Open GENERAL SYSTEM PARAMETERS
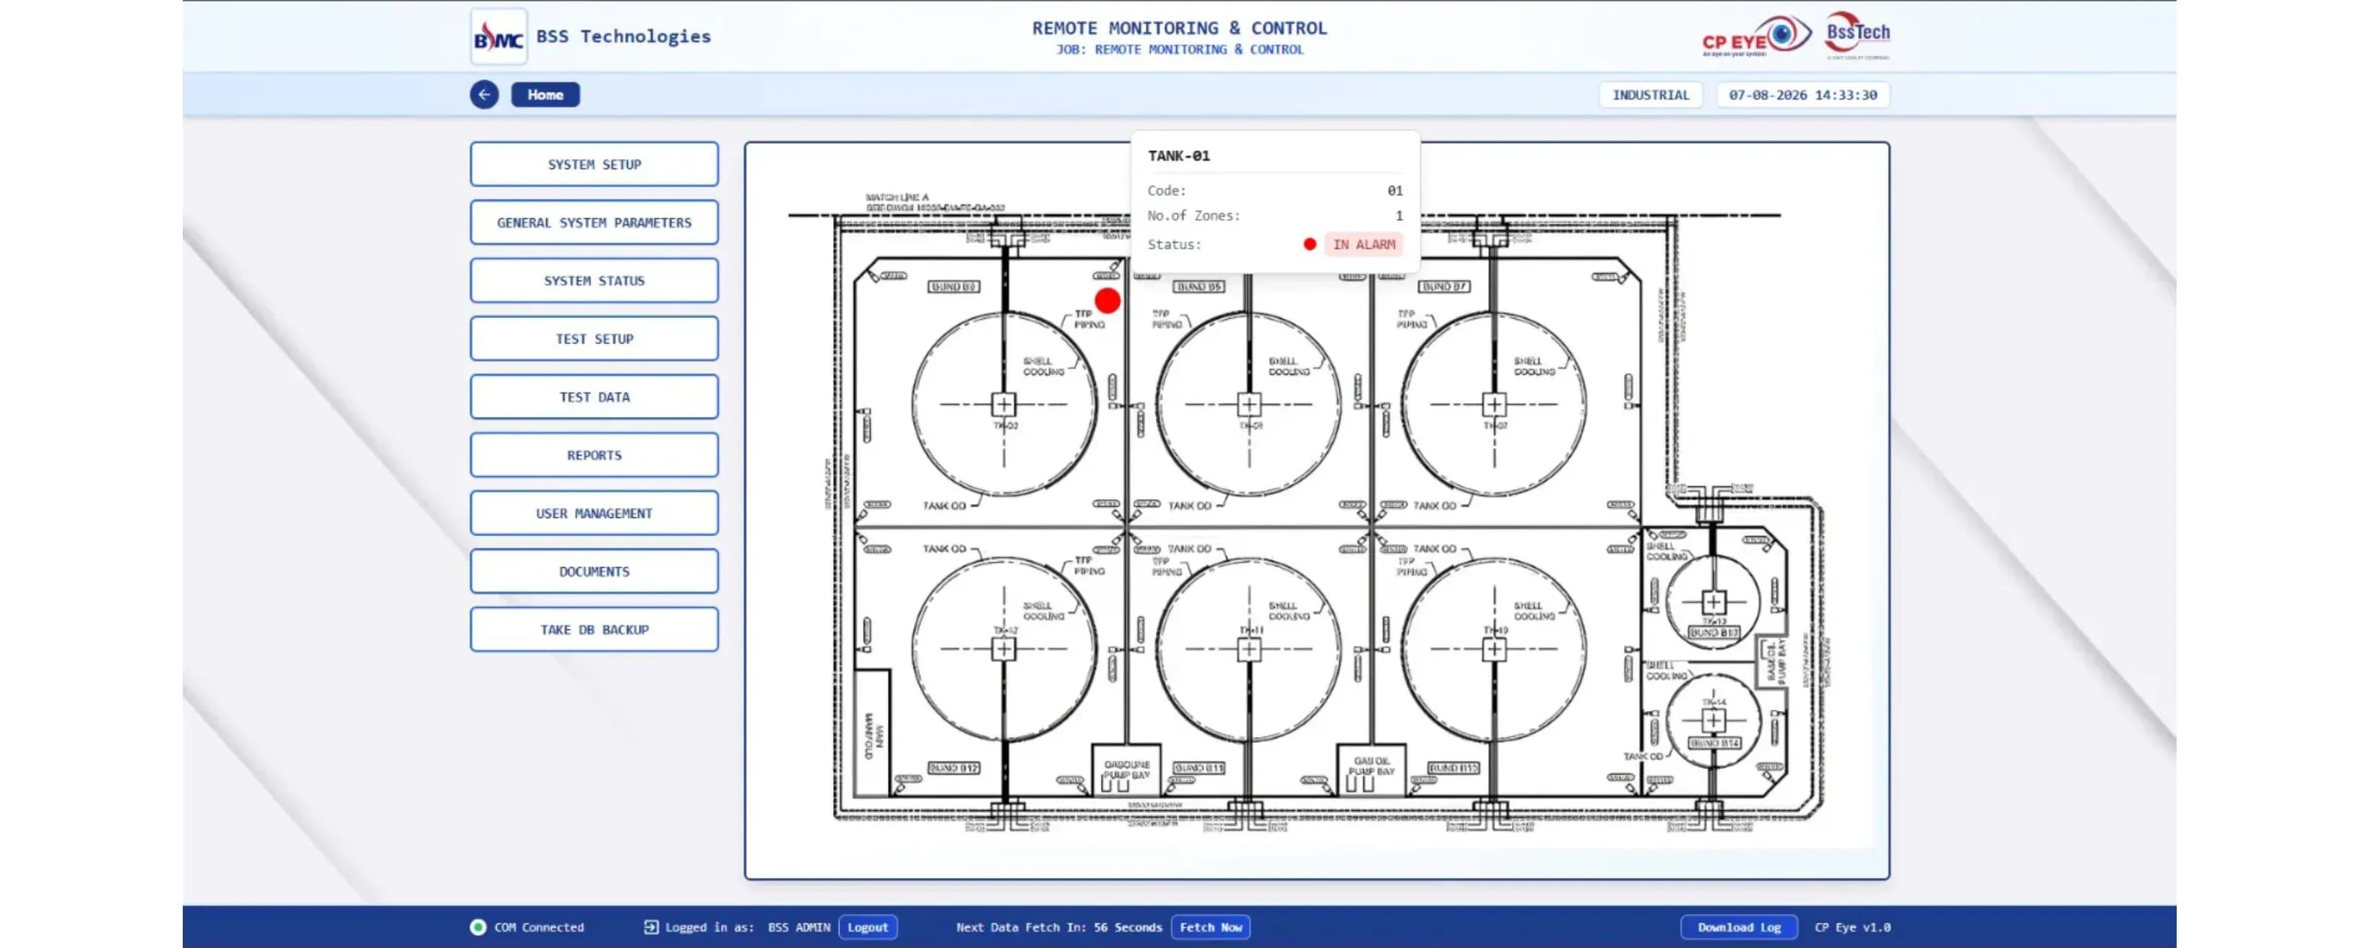 (x=594, y=223)
